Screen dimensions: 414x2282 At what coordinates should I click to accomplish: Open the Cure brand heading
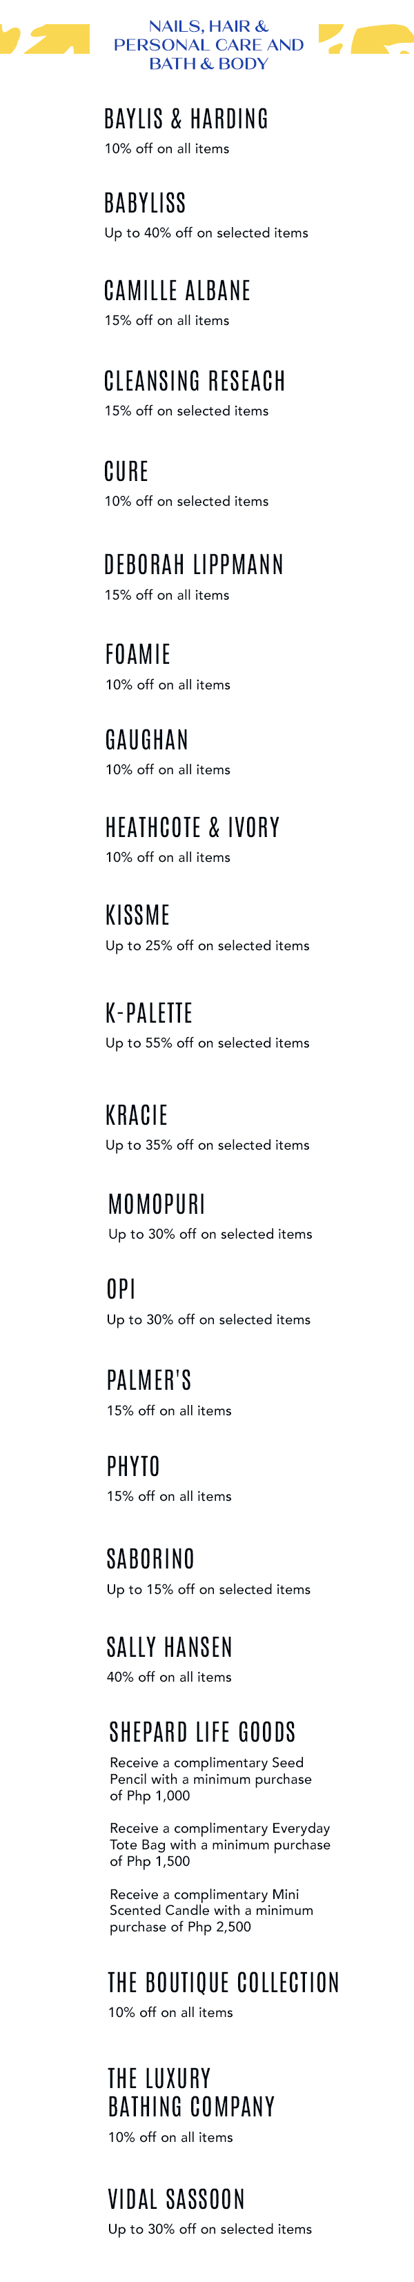tap(127, 471)
